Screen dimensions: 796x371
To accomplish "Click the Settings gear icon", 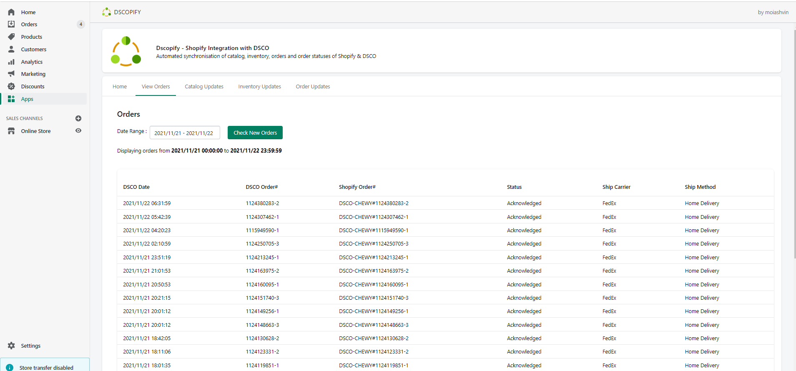I will click(11, 346).
